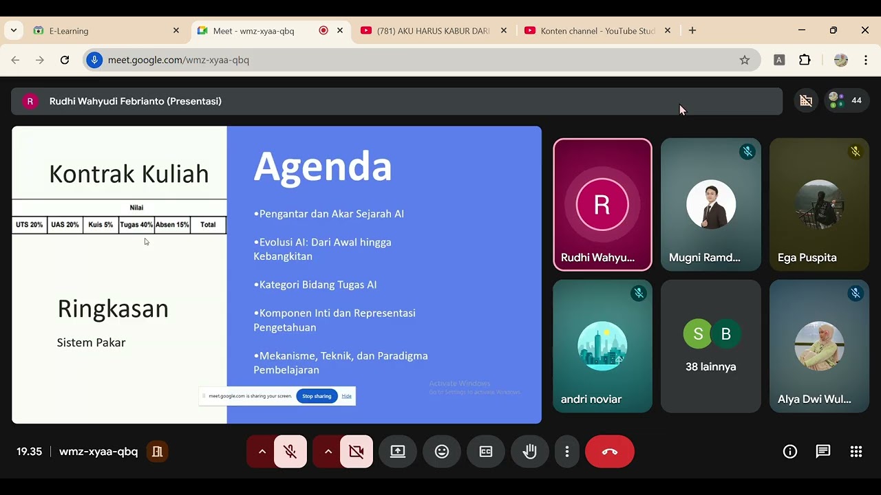
Task: Open audio settings chevron beside microphone
Action: coord(262,452)
